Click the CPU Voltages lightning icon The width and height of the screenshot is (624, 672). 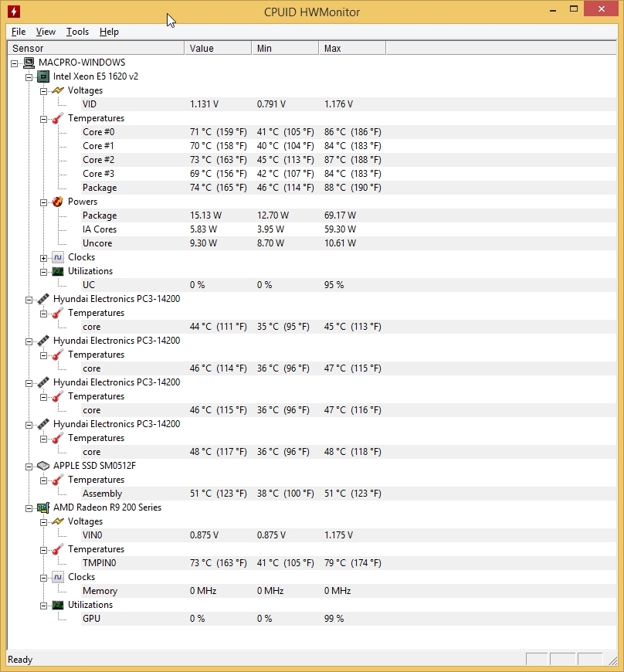pos(58,90)
